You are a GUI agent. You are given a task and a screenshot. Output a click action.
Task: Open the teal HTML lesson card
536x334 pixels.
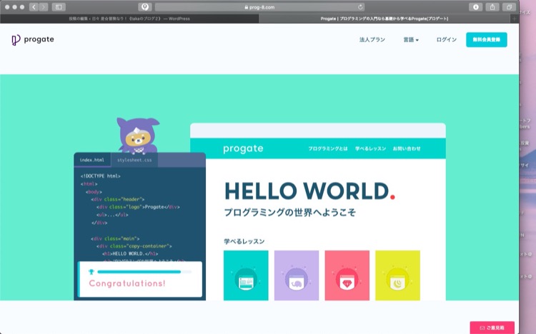246,275
